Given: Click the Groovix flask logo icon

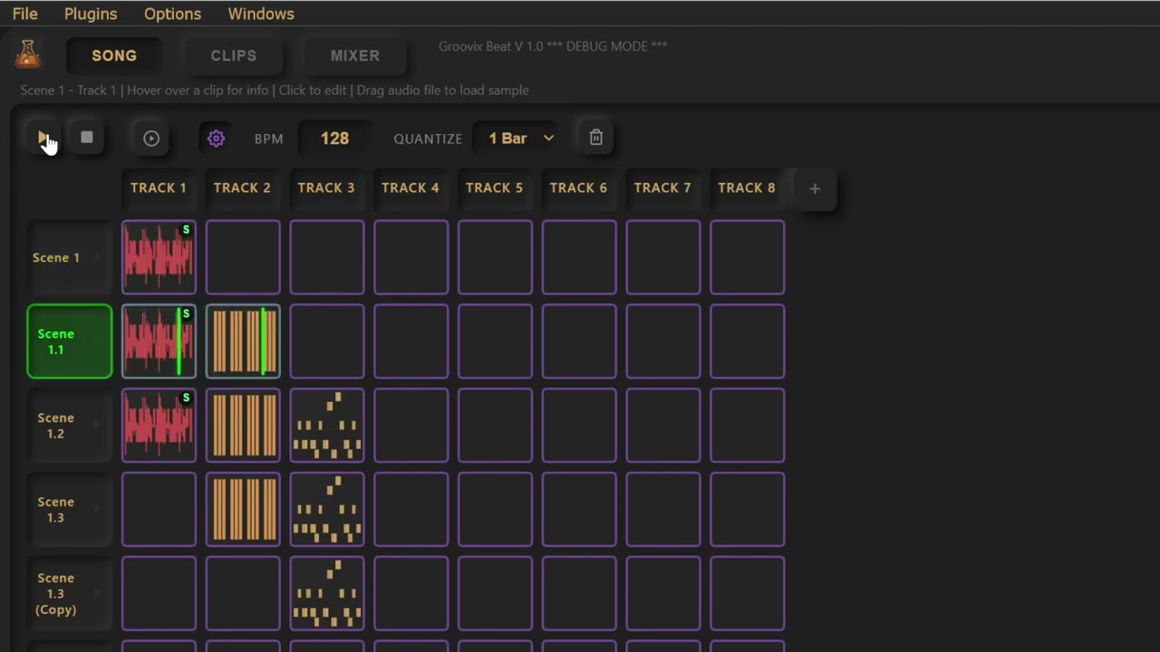Looking at the screenshot, I should [28, 54].
